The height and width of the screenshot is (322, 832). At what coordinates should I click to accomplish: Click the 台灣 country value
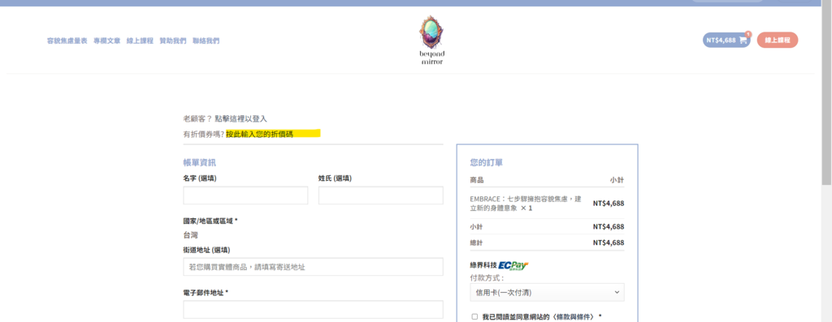tap(190, 235)
